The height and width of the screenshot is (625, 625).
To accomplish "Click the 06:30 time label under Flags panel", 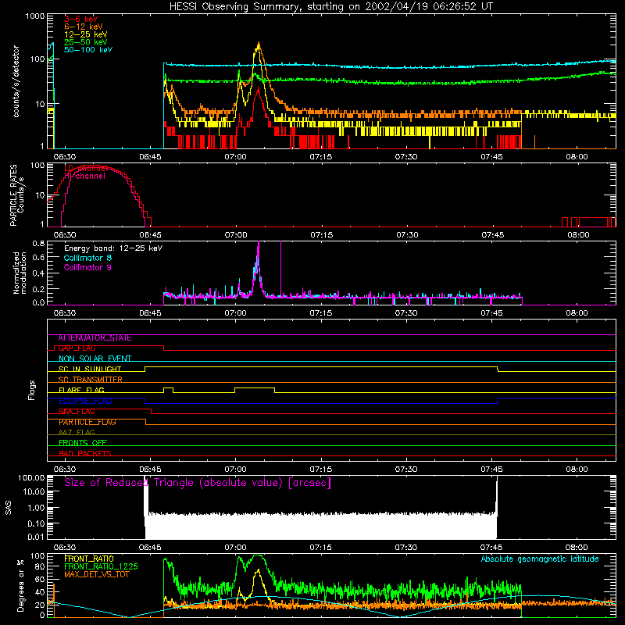I will (65, 470).
